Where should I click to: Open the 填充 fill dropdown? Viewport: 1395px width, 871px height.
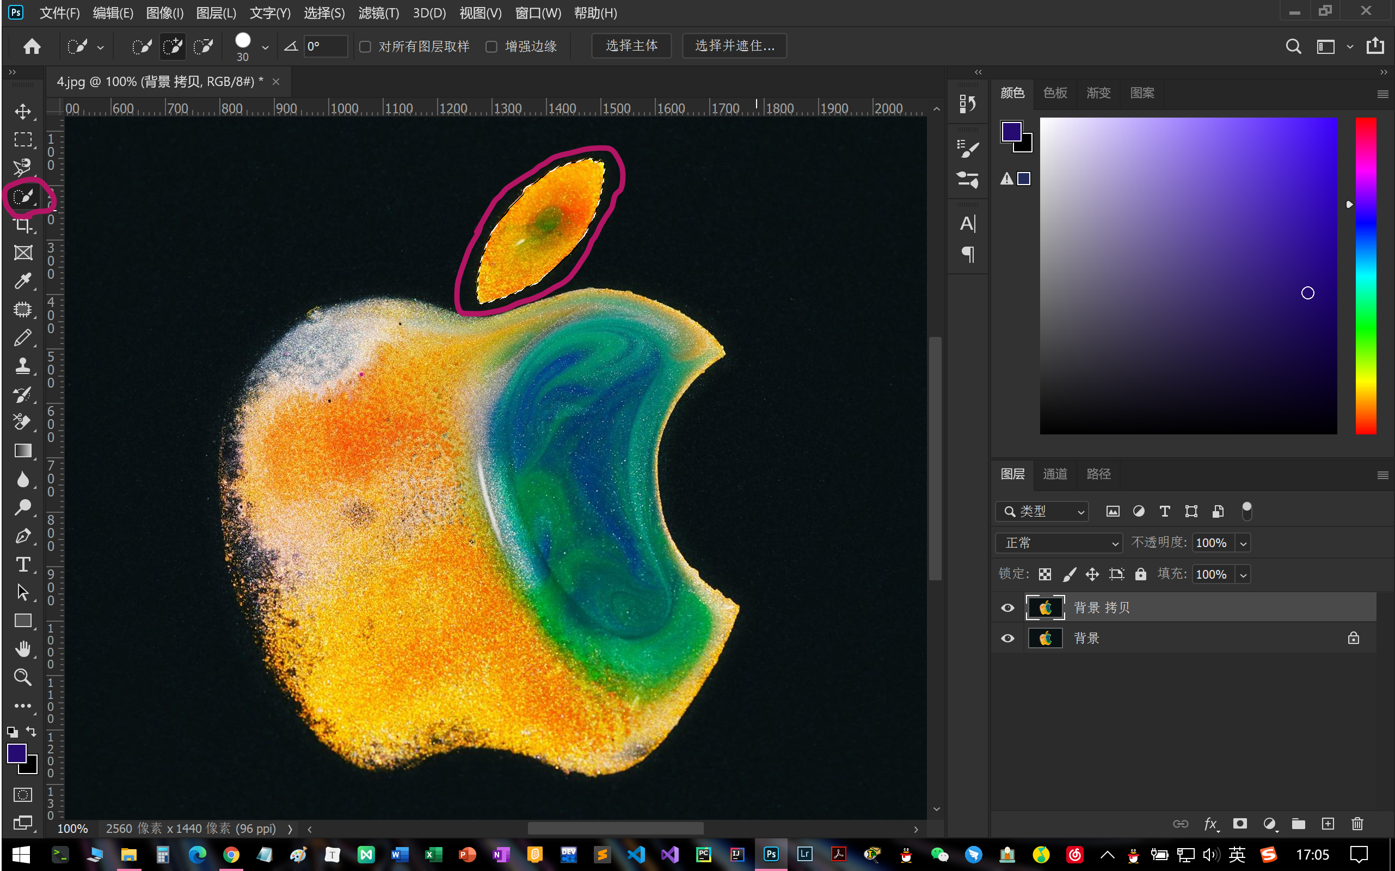click(1243, 575)
